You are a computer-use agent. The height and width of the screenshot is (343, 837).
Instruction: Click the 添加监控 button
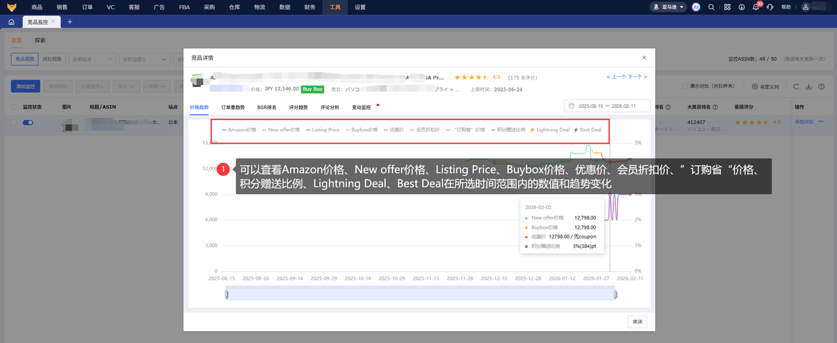tap(26, 86)
